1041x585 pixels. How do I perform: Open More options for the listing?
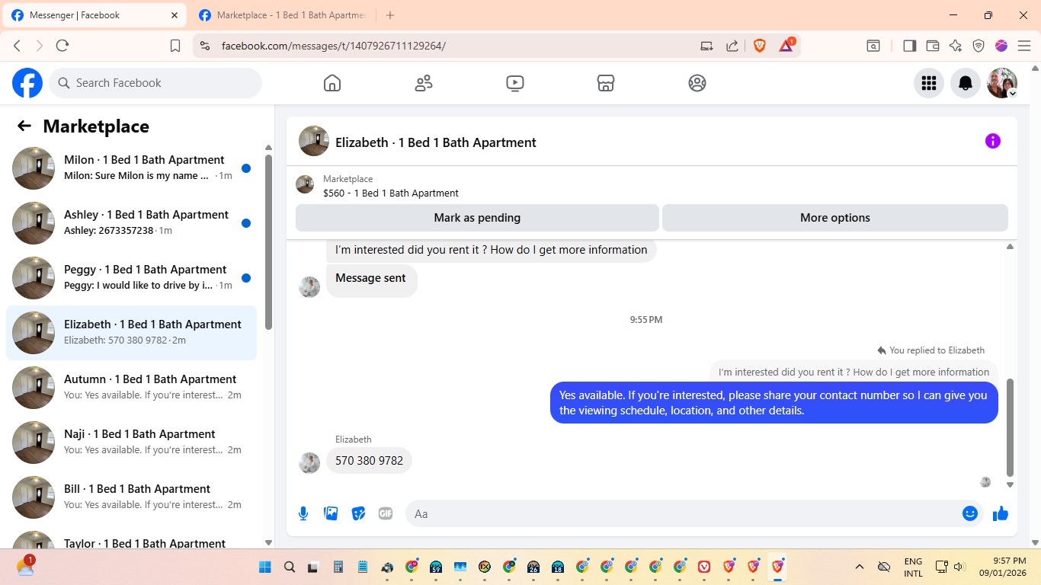click(835, 218)
